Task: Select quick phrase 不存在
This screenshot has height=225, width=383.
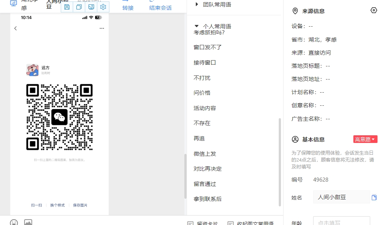Action: pyautogui.click(x=202, y=123)
